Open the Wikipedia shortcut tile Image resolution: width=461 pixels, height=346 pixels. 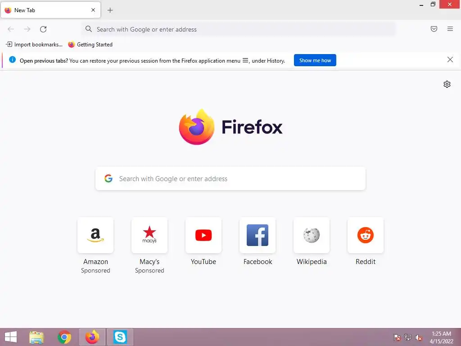point(312,235)
